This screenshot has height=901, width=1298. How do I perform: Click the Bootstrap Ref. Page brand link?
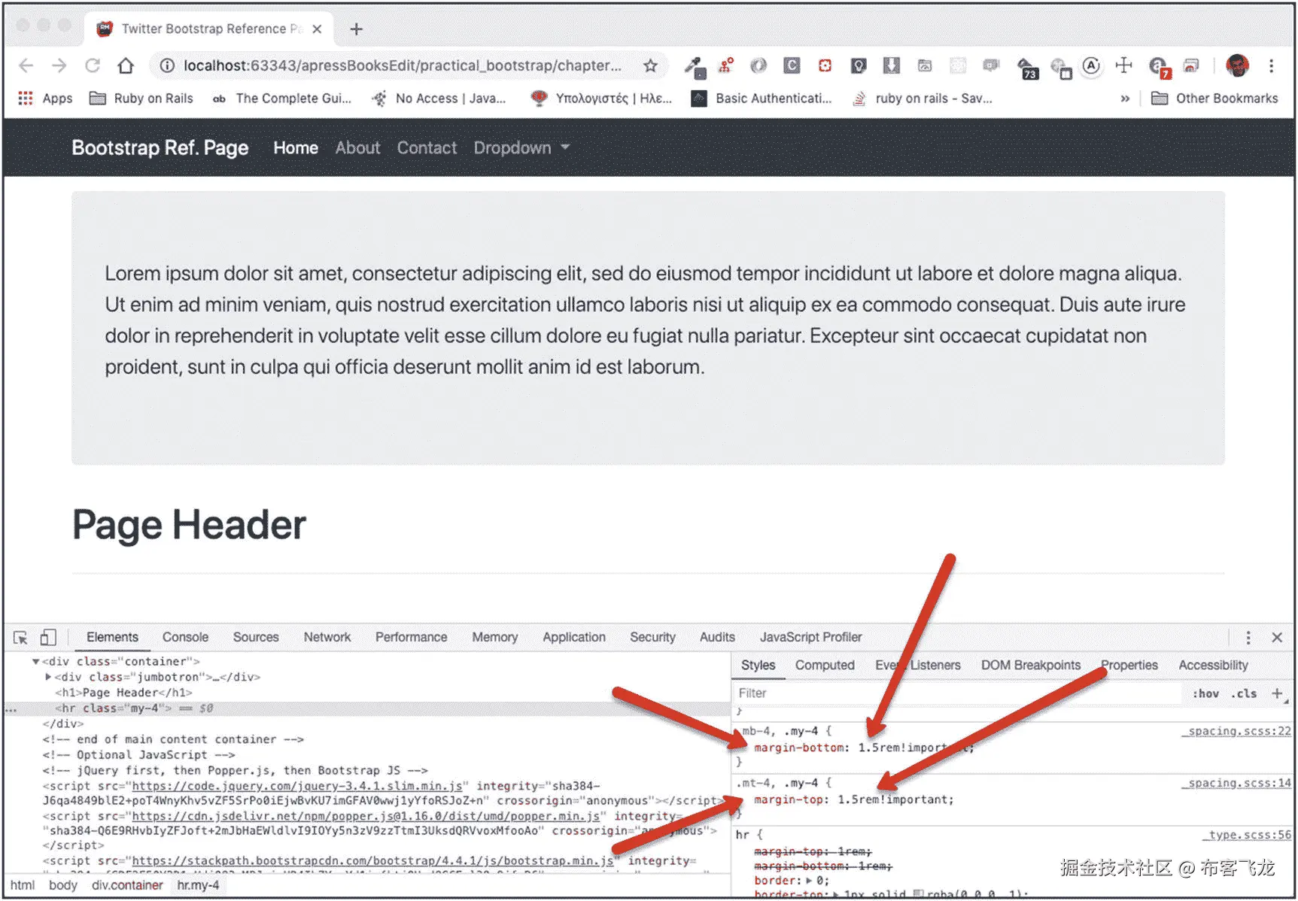160,148
